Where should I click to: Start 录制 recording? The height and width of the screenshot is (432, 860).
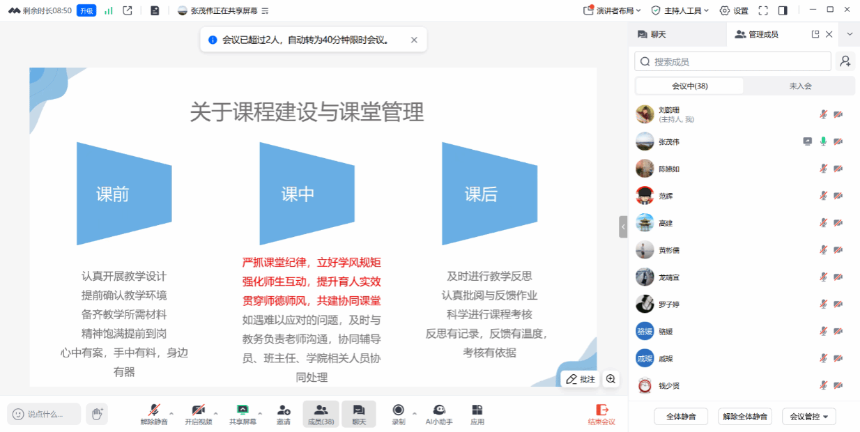398,414
